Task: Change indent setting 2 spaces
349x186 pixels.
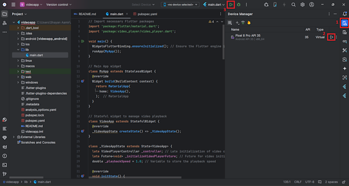Action: point(332,182)
